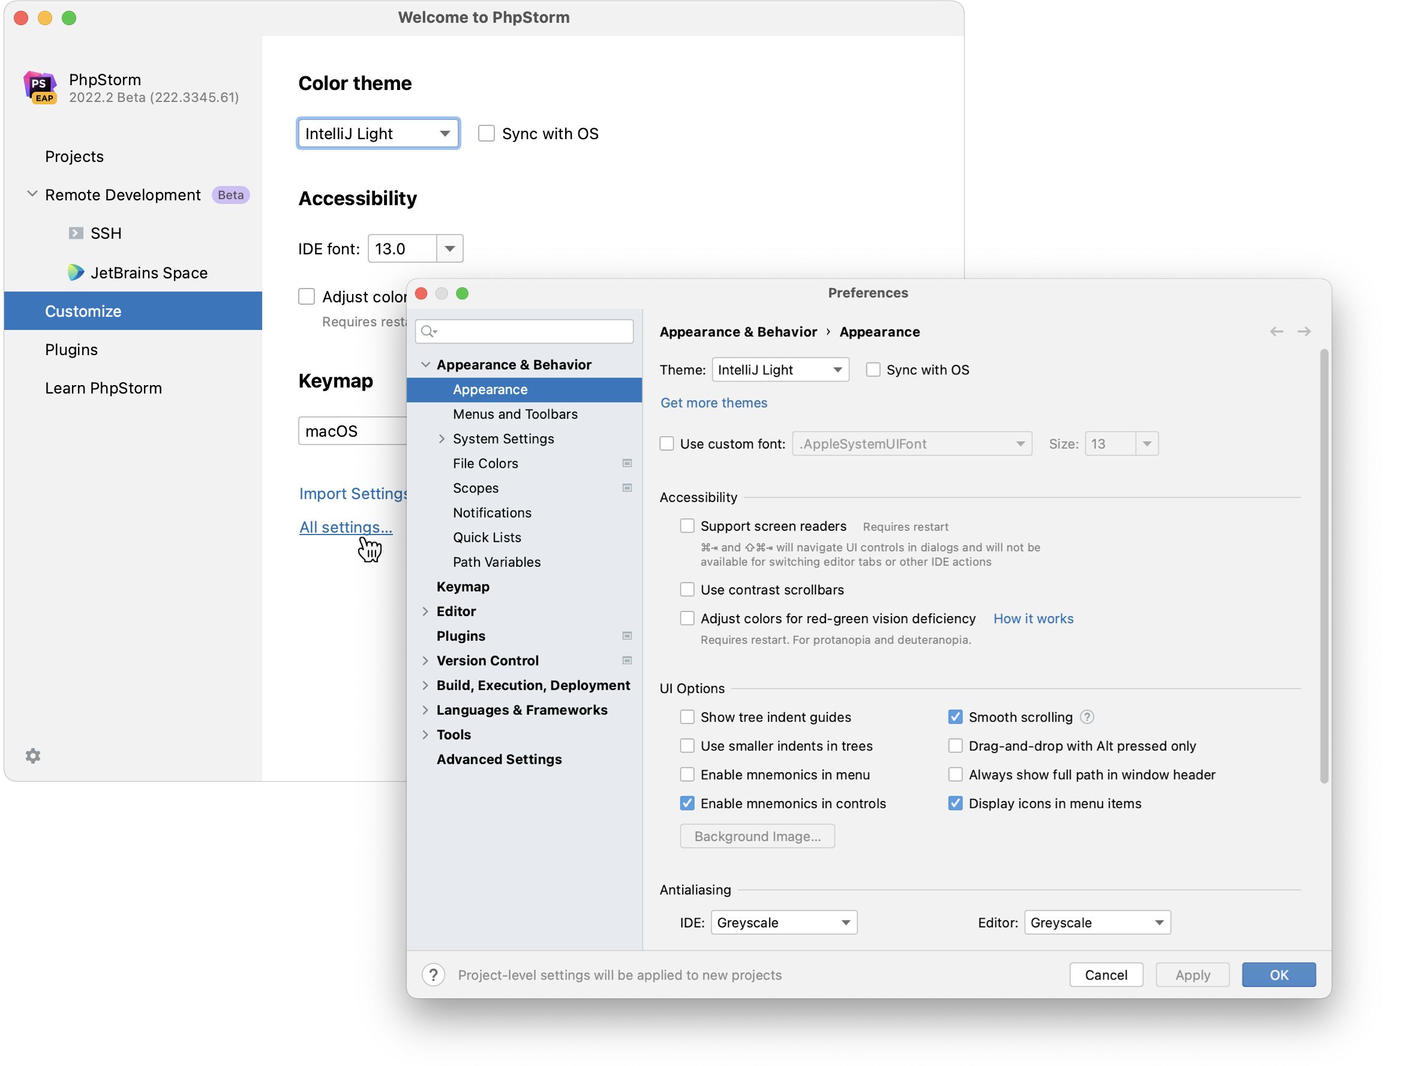Select Customize in Welcome sidebar

[x=133, y=311]
